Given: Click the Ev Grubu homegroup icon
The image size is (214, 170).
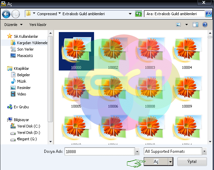Looking at the screenshot, I should (9, 107).
